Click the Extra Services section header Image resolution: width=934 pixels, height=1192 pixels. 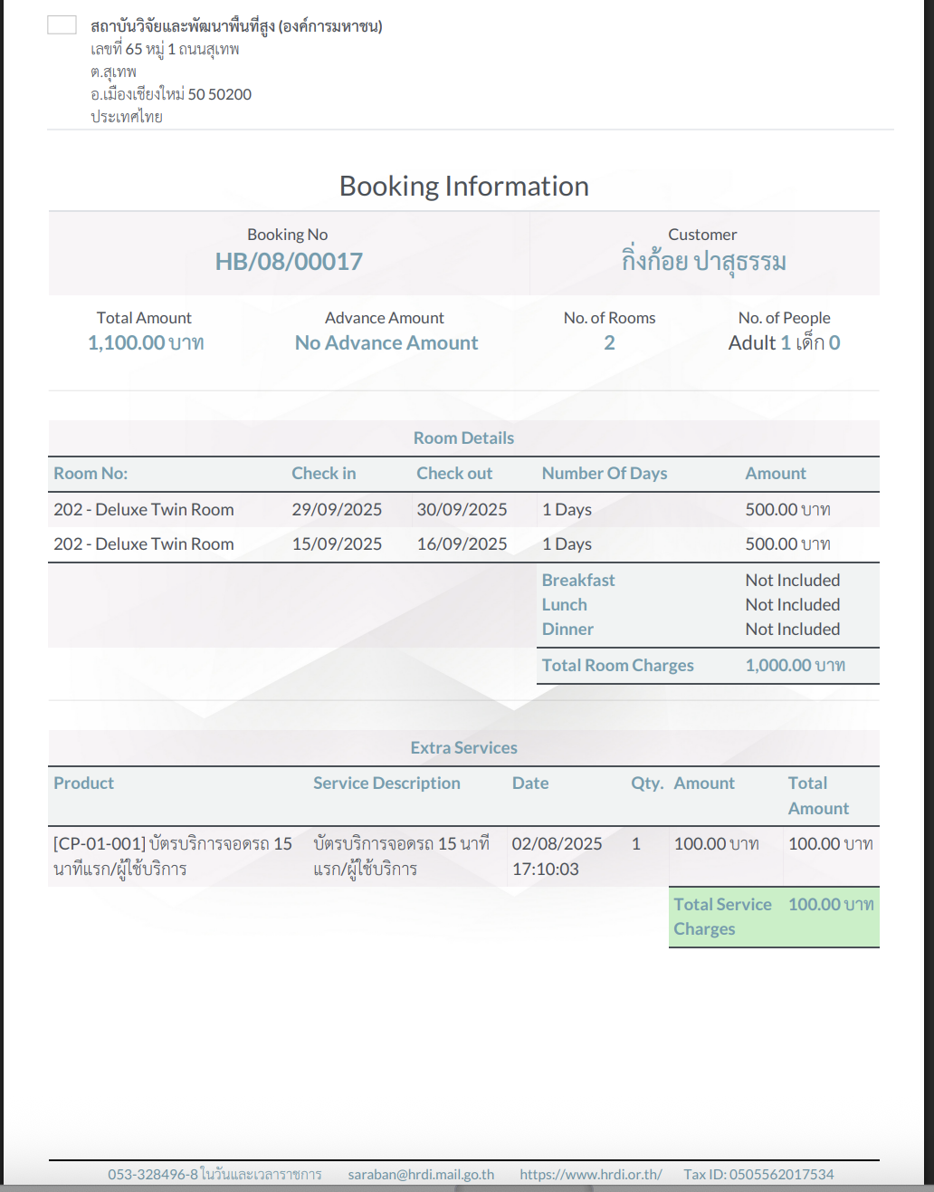tap(463, 747)
